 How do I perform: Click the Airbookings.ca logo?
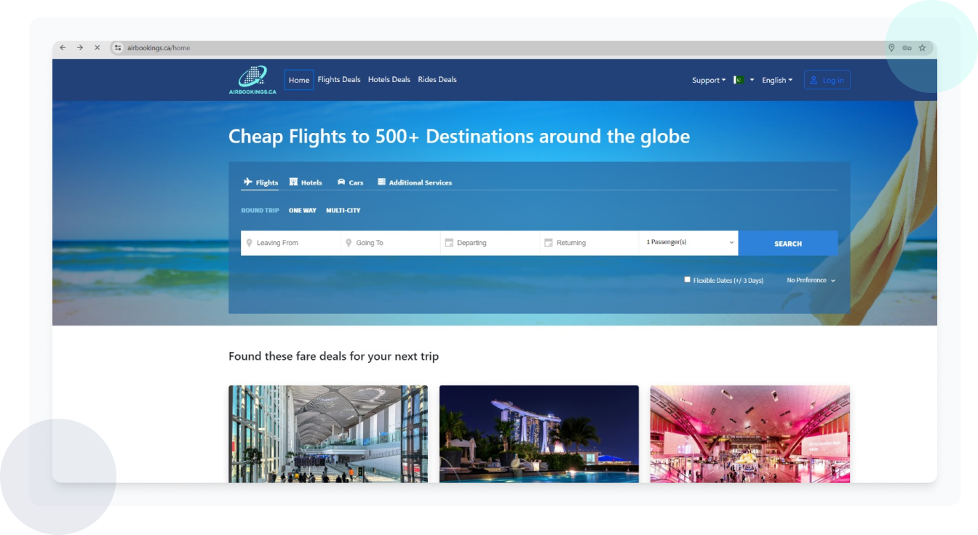coord(253,80)
